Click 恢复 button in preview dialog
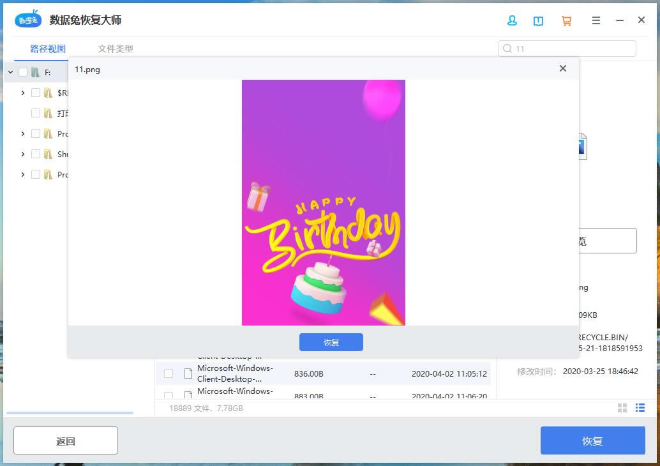This screenshot has width=660, height=466. click(331, 342)
